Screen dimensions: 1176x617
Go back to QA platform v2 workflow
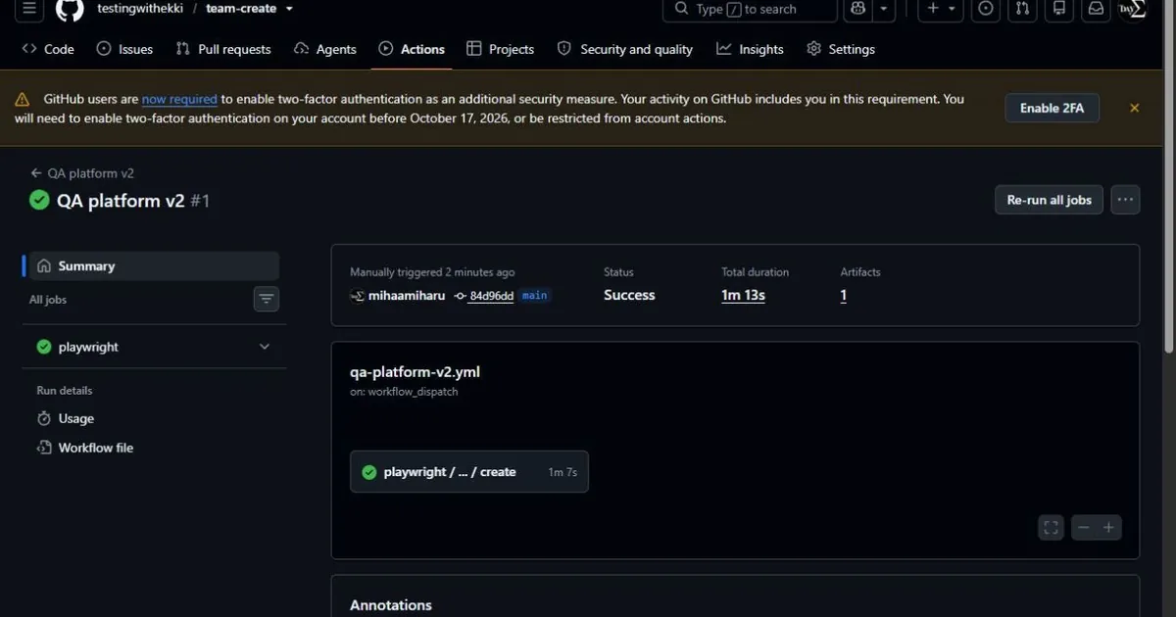pyautogui.click(x=82, y=173)
